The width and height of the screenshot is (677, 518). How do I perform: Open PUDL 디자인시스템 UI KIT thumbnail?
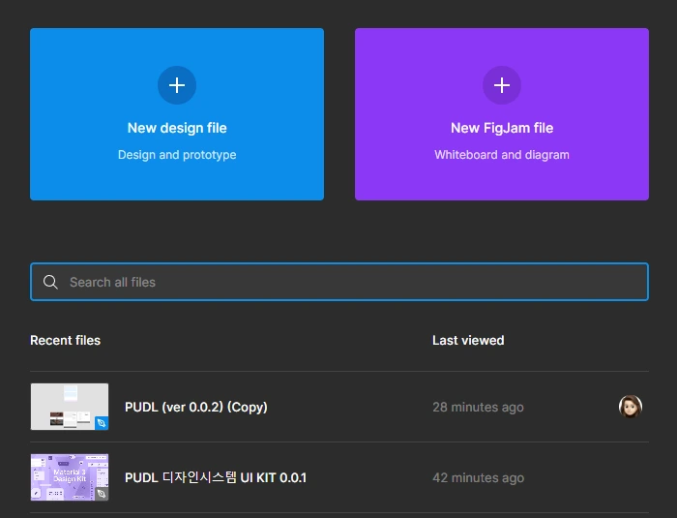click(x=70, y=477)
